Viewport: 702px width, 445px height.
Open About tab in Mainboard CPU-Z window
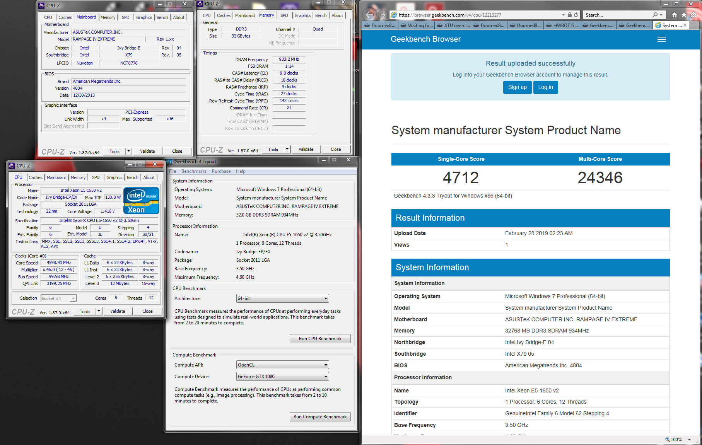pos(179,17)
